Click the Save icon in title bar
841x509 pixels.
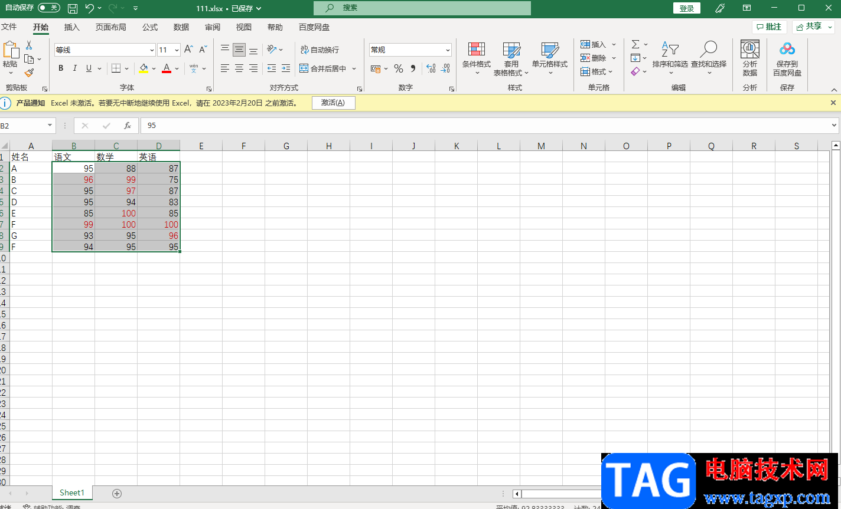click(x=73, y=8)
